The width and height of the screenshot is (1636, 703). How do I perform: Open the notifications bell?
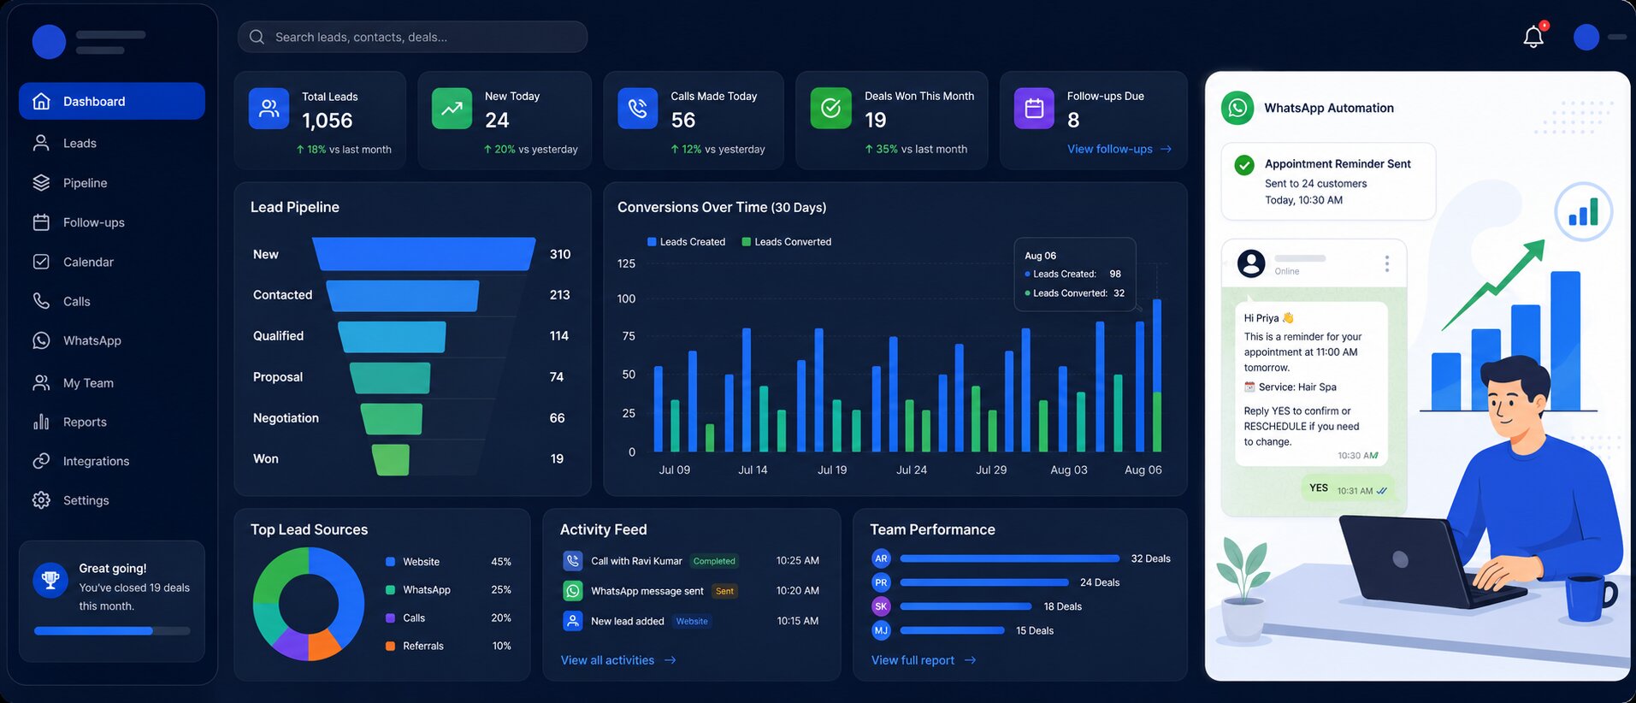[1533, 37]
